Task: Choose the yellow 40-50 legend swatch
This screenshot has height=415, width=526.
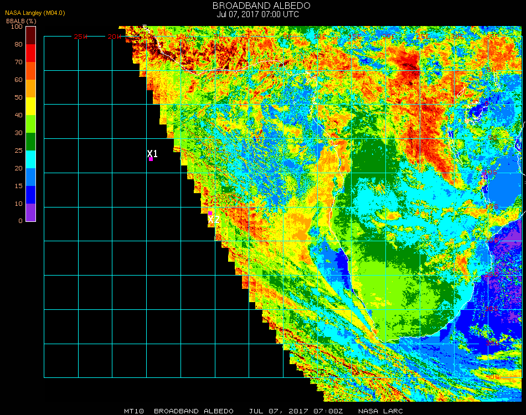Action: (x=31, y=106)
